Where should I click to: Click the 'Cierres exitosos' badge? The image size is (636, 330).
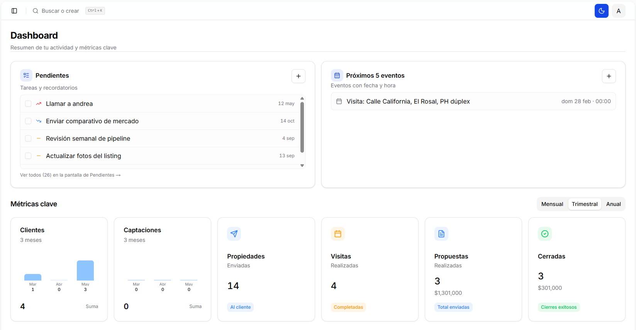point(559,307)
